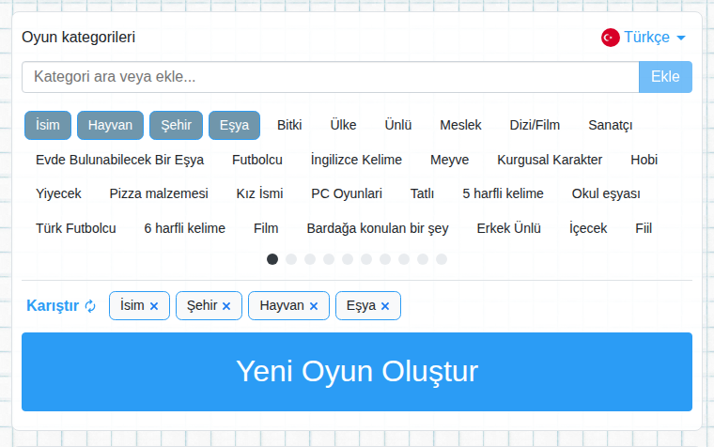Choose the PC Oyunlari category
Image resolution: width=714 pixels, height=447 pixels.
(347, 193)
